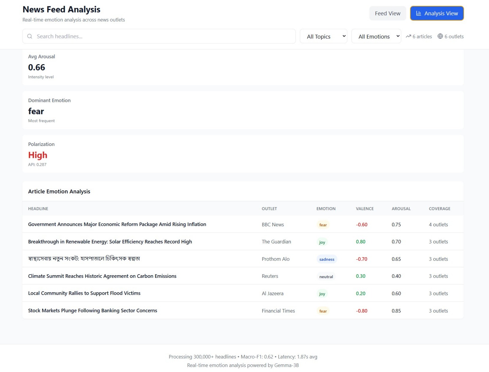This screenshot has width=489, height=372.
Task: Click the Polarization High card
Action: 243,154
